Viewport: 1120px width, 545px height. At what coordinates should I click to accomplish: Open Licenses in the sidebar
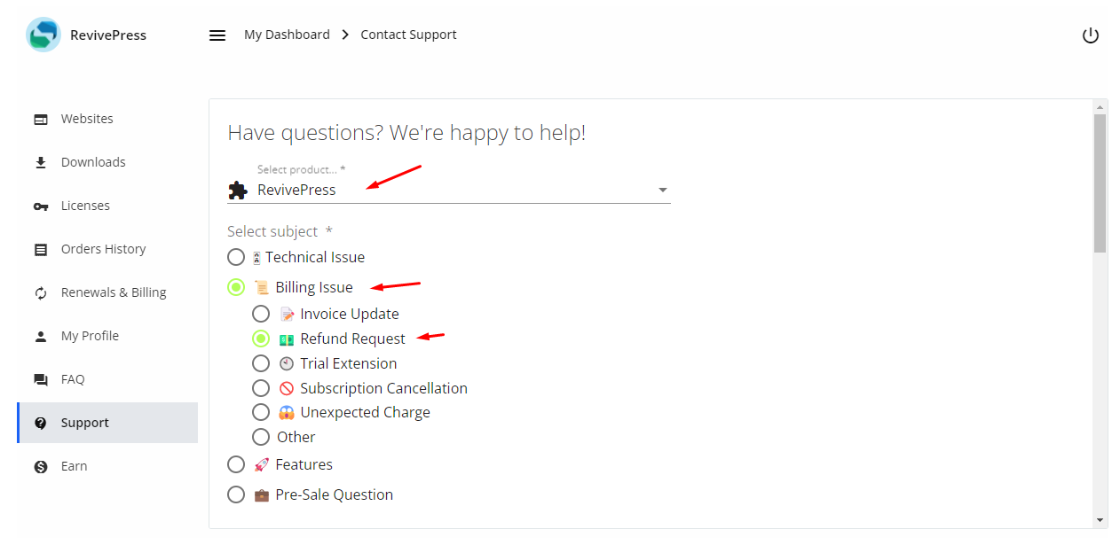pyautogui.click(x=107, y=206)
